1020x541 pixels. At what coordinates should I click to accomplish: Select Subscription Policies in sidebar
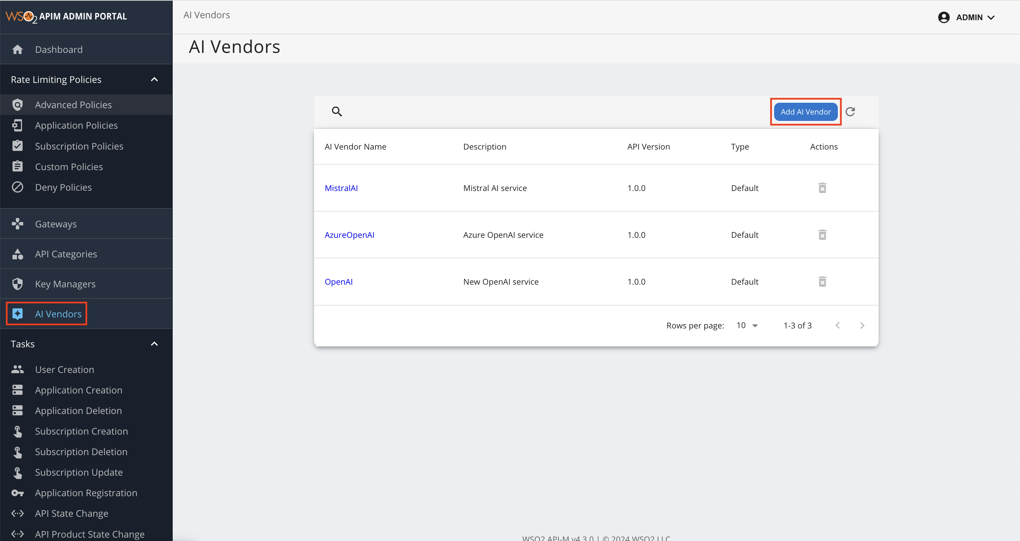(x=86, y=146)
